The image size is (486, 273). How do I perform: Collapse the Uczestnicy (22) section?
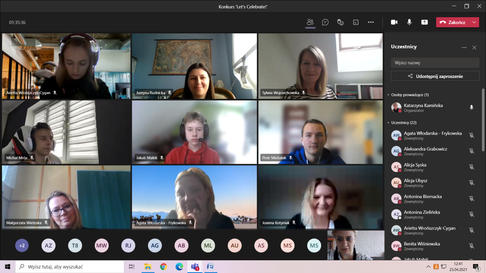pos(388,123)
